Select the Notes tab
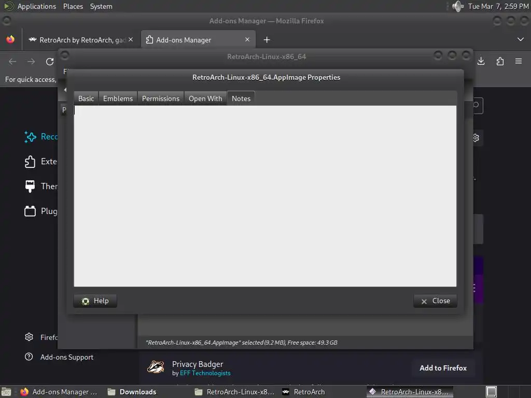The image size is (531, 398). pos(241,98)
